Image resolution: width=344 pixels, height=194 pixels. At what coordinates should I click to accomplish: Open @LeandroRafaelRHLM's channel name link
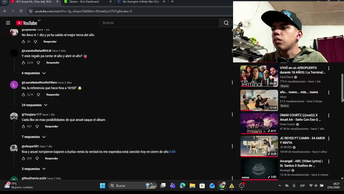point(36,51)
